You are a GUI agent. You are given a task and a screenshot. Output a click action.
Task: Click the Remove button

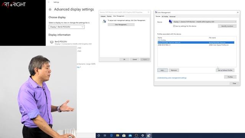click(x=174, y=70)
